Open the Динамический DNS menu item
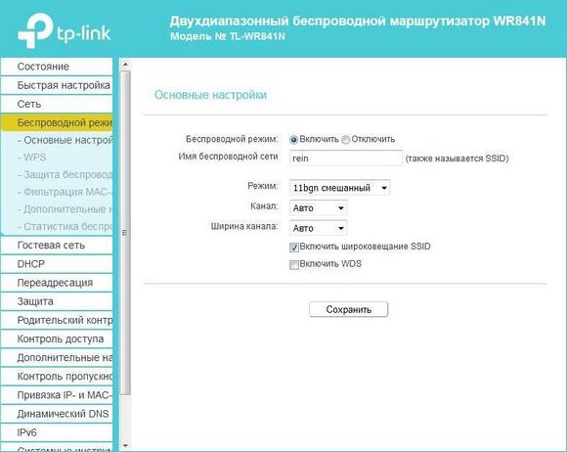 [x=57, y=414]
